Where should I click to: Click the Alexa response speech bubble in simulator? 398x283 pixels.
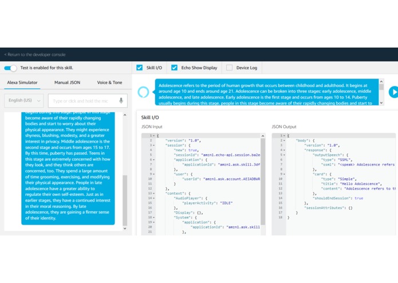click(x=68, y=168)
